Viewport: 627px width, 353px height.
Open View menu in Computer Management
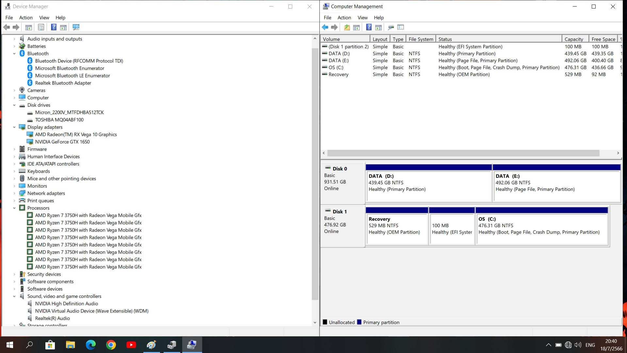(362, 18)
